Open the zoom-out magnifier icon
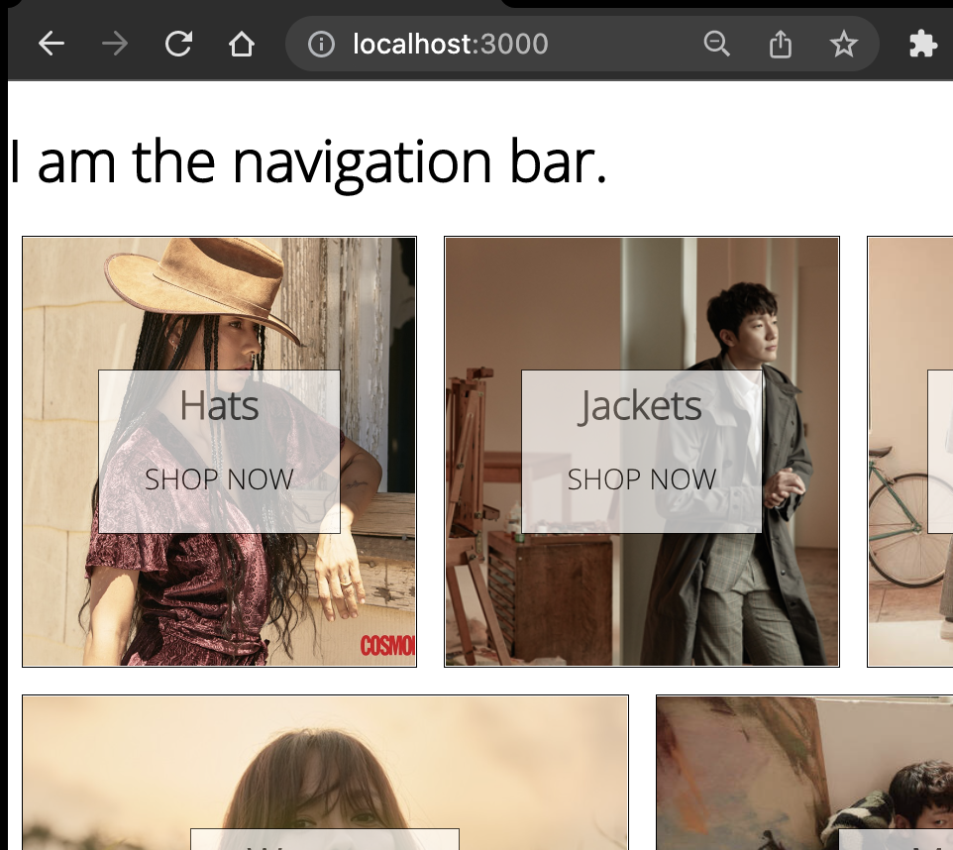This screenshot has width=953, height=850. pyautogui.click(x=716, y=44)
